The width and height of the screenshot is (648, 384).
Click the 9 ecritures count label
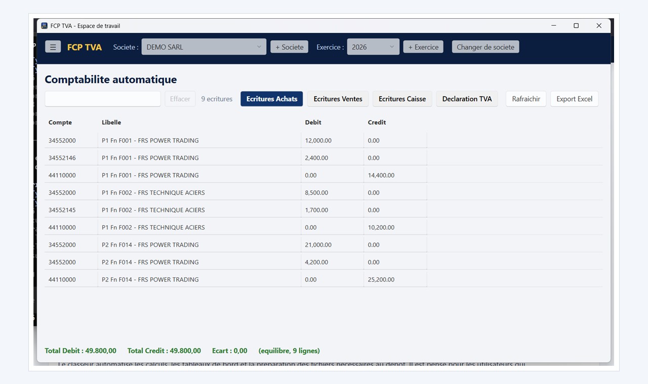[x=217, y=99]
